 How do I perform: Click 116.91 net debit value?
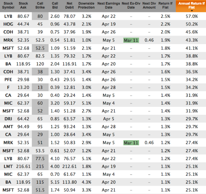(x=69, y=64)
